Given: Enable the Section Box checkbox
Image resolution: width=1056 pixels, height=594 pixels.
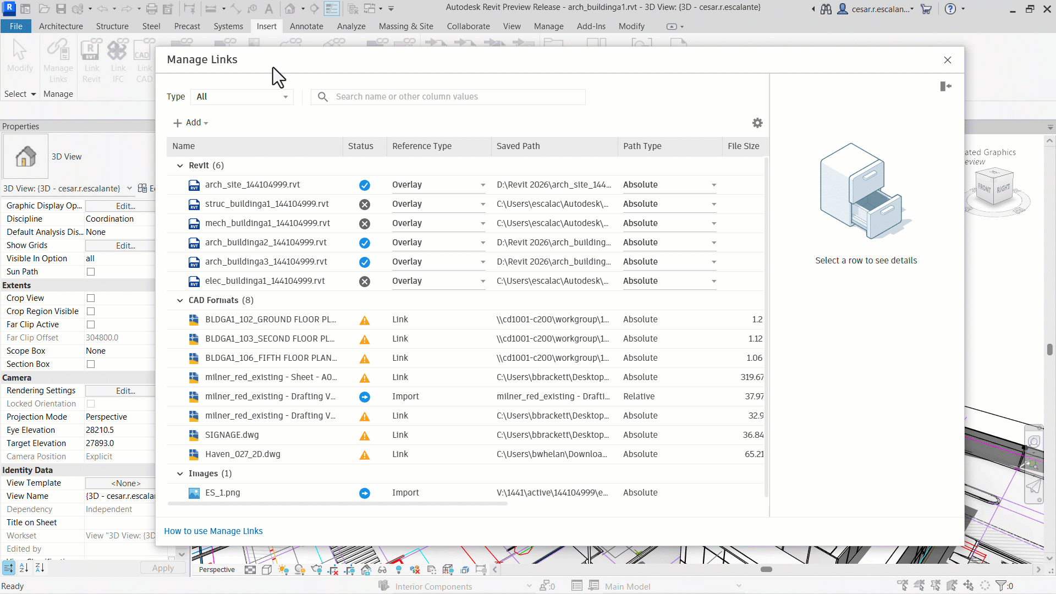Looking at the screenshot, I should coord(91,364).
